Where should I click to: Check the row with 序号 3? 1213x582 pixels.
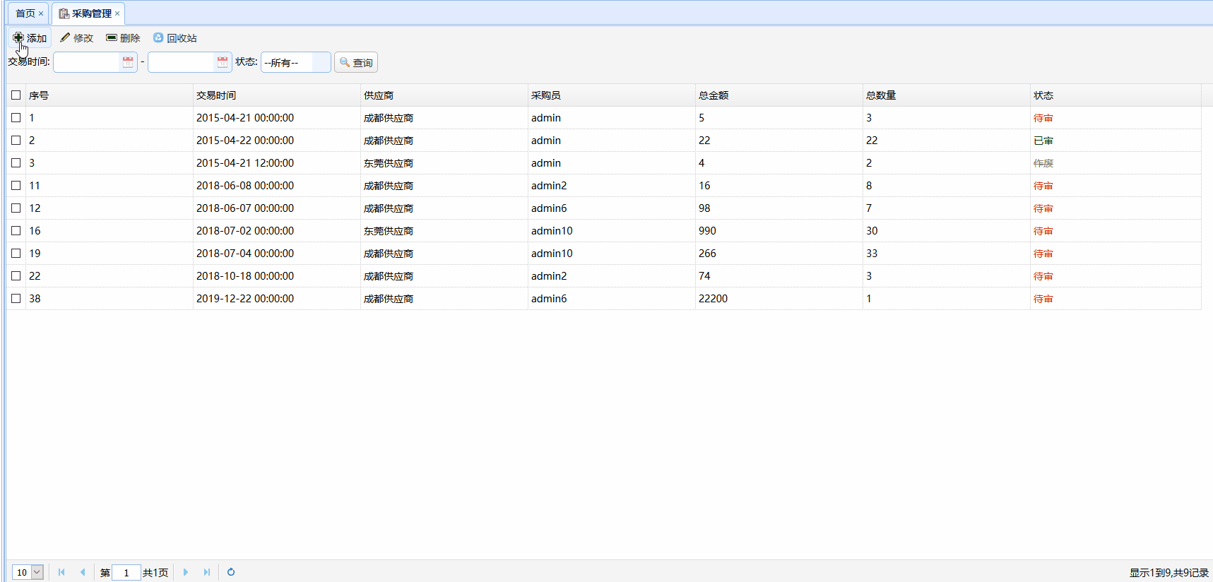[16, 163]
